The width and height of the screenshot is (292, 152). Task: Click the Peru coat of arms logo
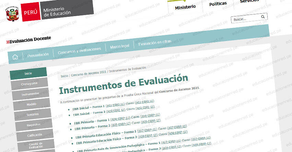(12, 14)
